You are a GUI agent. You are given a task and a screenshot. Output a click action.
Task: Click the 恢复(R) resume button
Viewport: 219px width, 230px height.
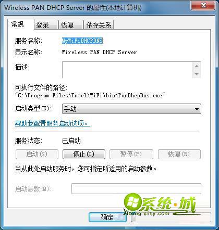click(179, 154)
